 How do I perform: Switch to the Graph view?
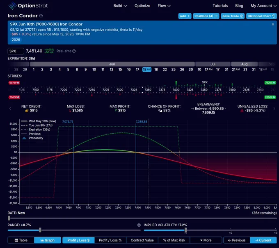[48, 240]
